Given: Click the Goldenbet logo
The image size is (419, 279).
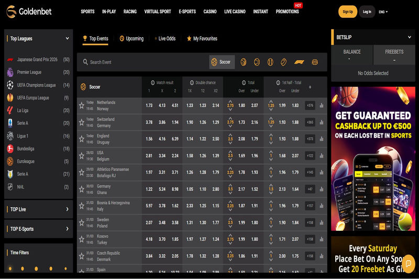Looking at the screenshot, I should (x=29, y=12).
